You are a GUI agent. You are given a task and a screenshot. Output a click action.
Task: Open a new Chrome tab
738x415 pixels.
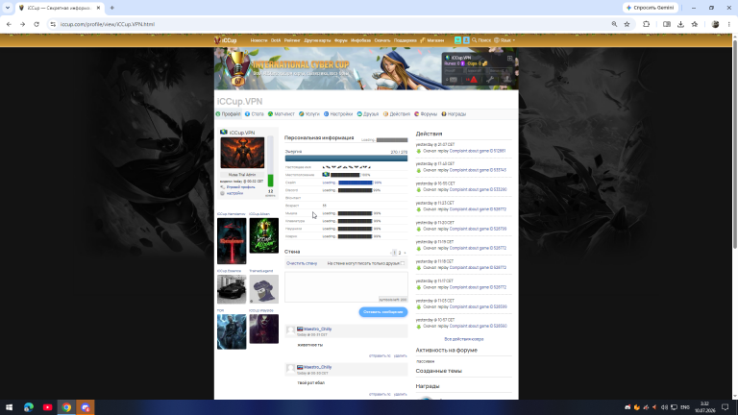(x=112, y=8)
